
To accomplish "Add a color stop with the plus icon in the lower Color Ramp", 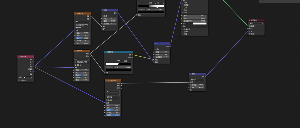I will [106, 61].
